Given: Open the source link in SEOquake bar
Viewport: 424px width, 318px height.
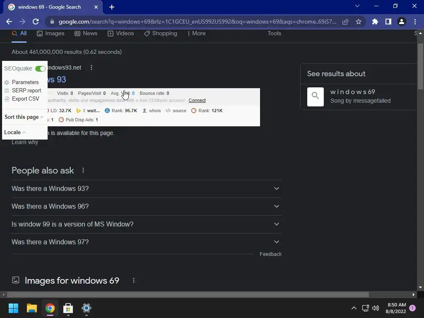Looking at the screenshot, I should [179, 111].
